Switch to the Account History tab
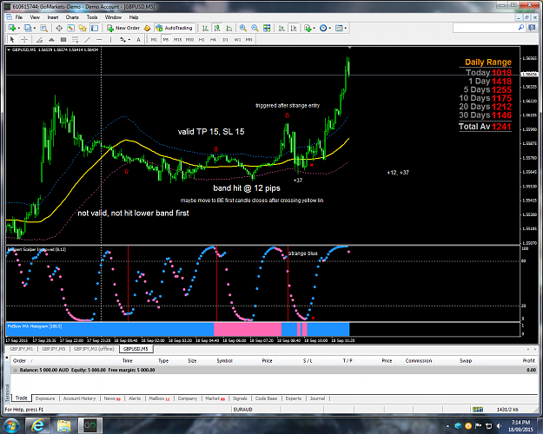The height and width of the screenshot is (434, 543). coord(79,398)
